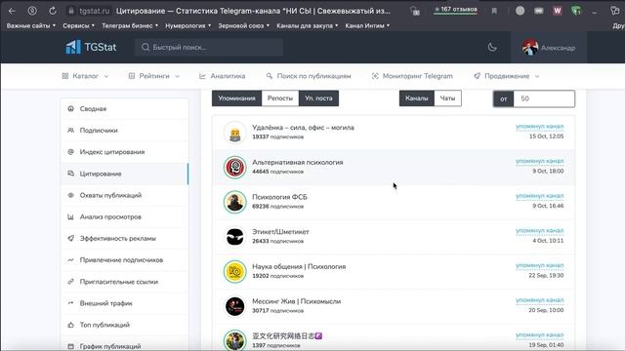Open Зерновой союз bookmarks folder
625x351 pixels.
pos(243,25)
